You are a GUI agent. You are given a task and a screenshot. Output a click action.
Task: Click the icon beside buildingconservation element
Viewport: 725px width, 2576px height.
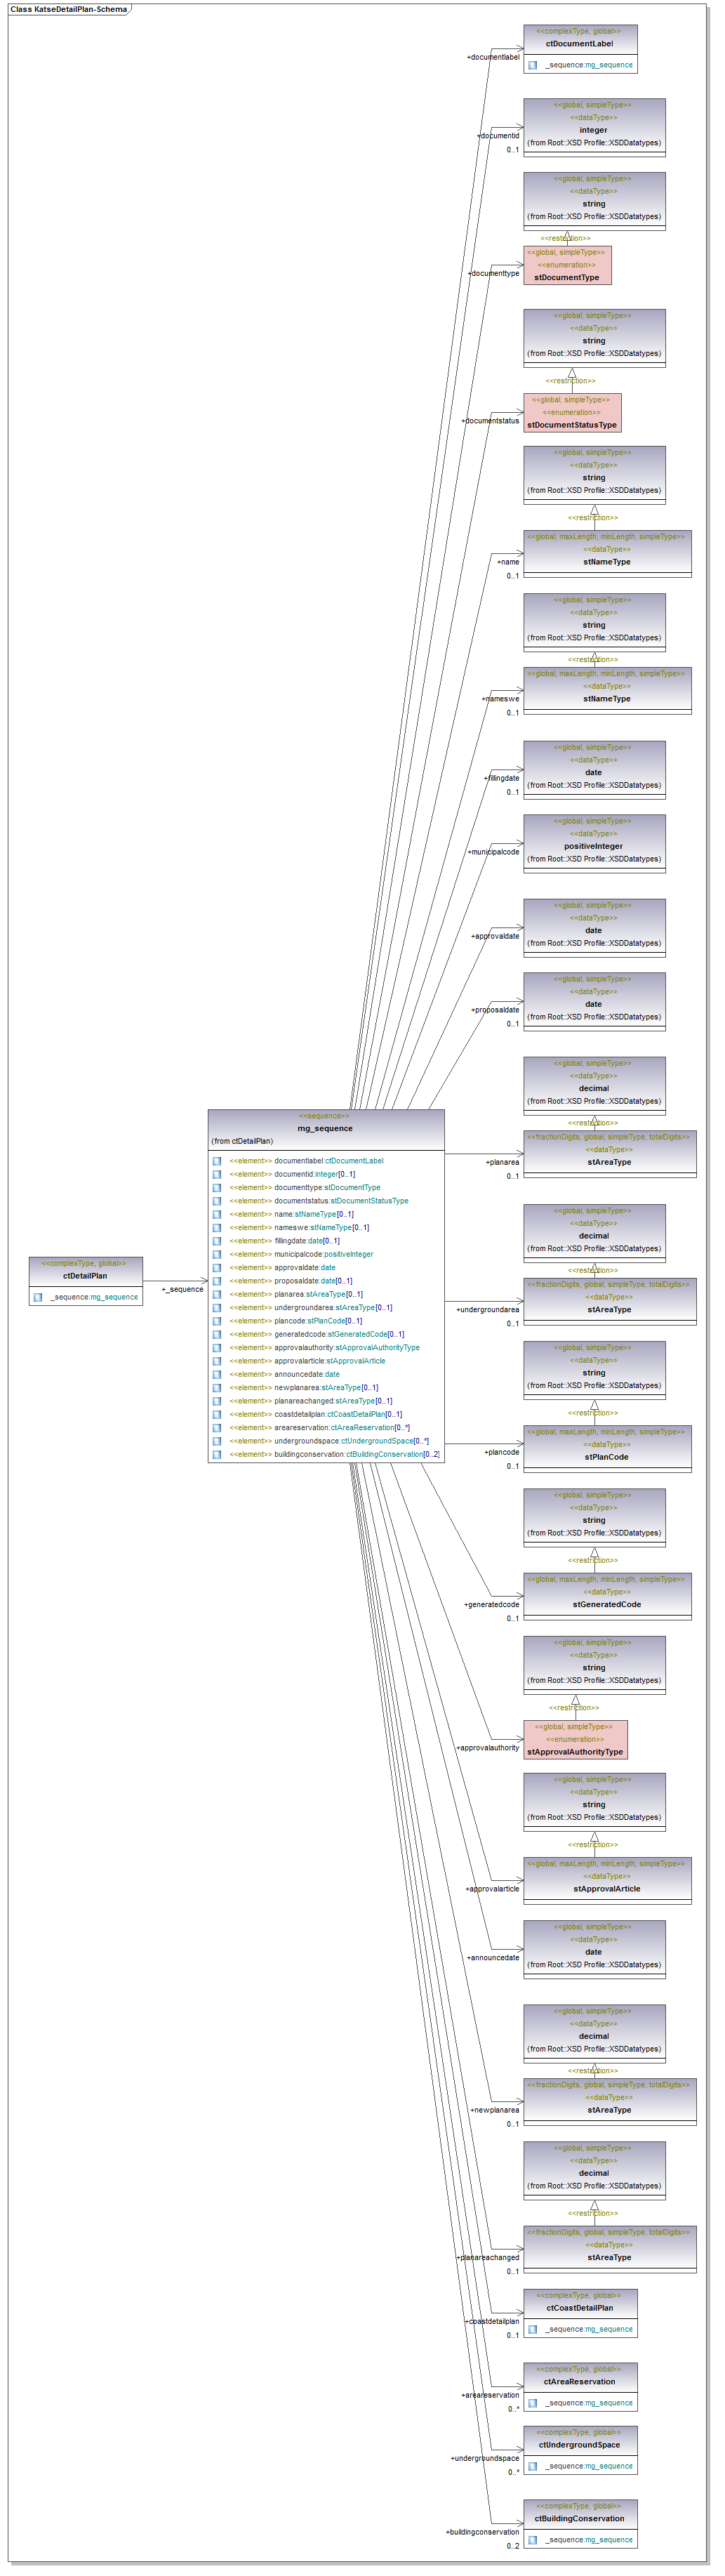click(x=217, y=1454)
